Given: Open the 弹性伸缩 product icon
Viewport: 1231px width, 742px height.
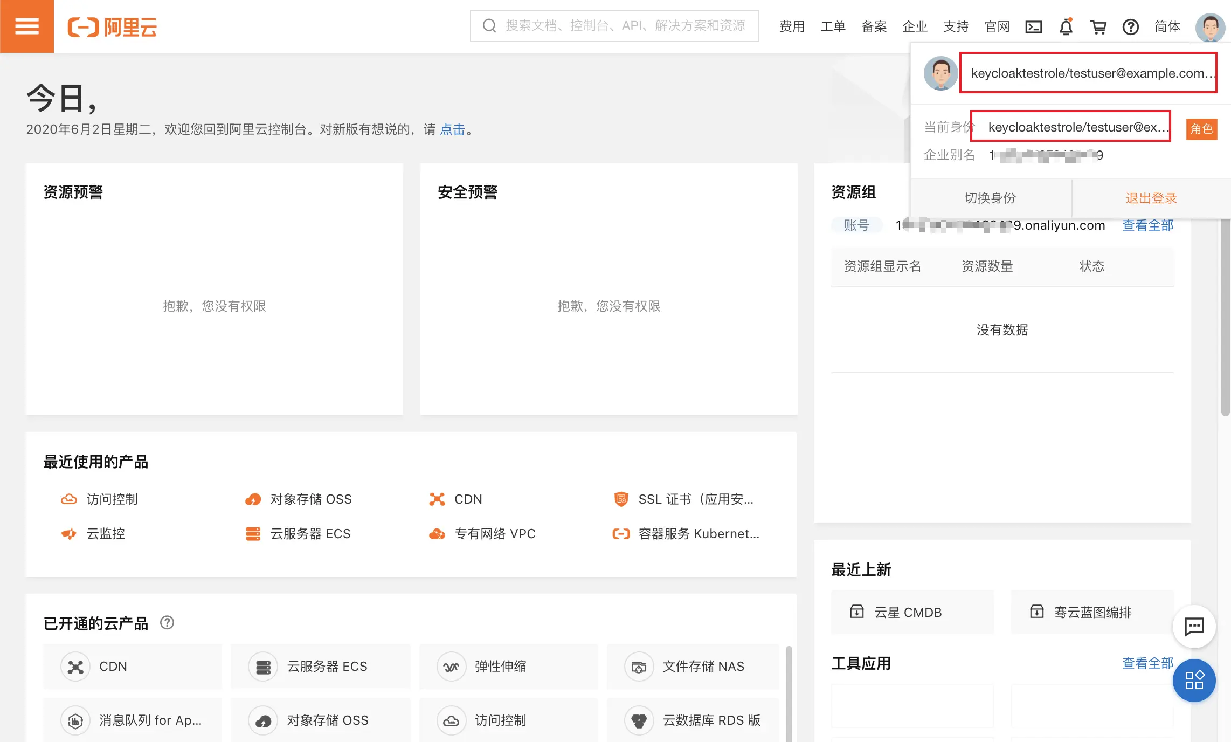Looking at the screenshot, I should coord(451,667).
